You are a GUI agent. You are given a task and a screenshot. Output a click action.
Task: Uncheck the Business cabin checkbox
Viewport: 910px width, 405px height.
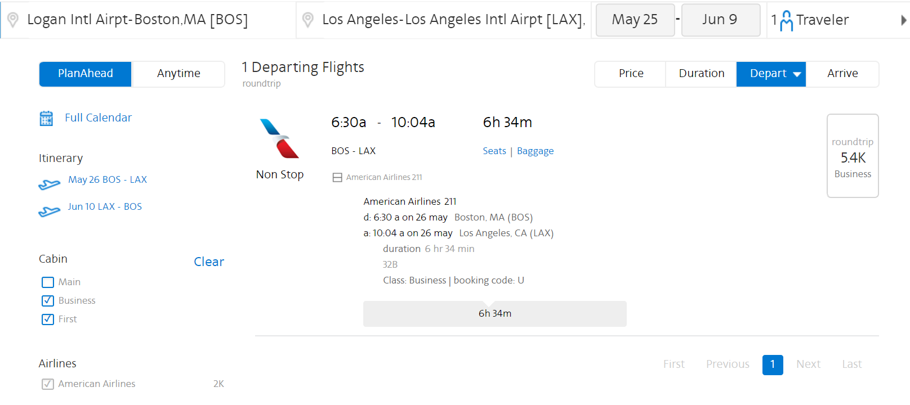coord(48,301)
